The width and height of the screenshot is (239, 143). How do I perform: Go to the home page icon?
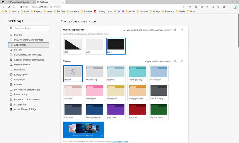click(x=14, y=7)
